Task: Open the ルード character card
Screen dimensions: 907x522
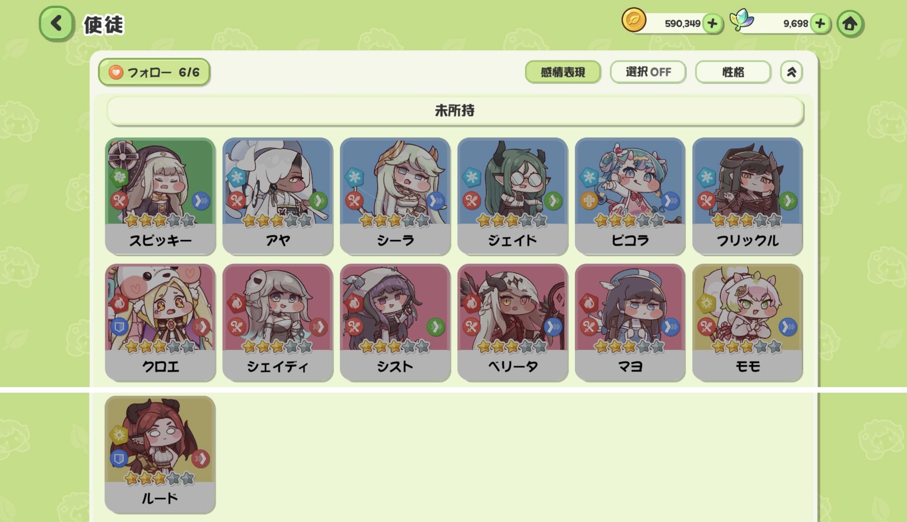Action: [160, 454]
